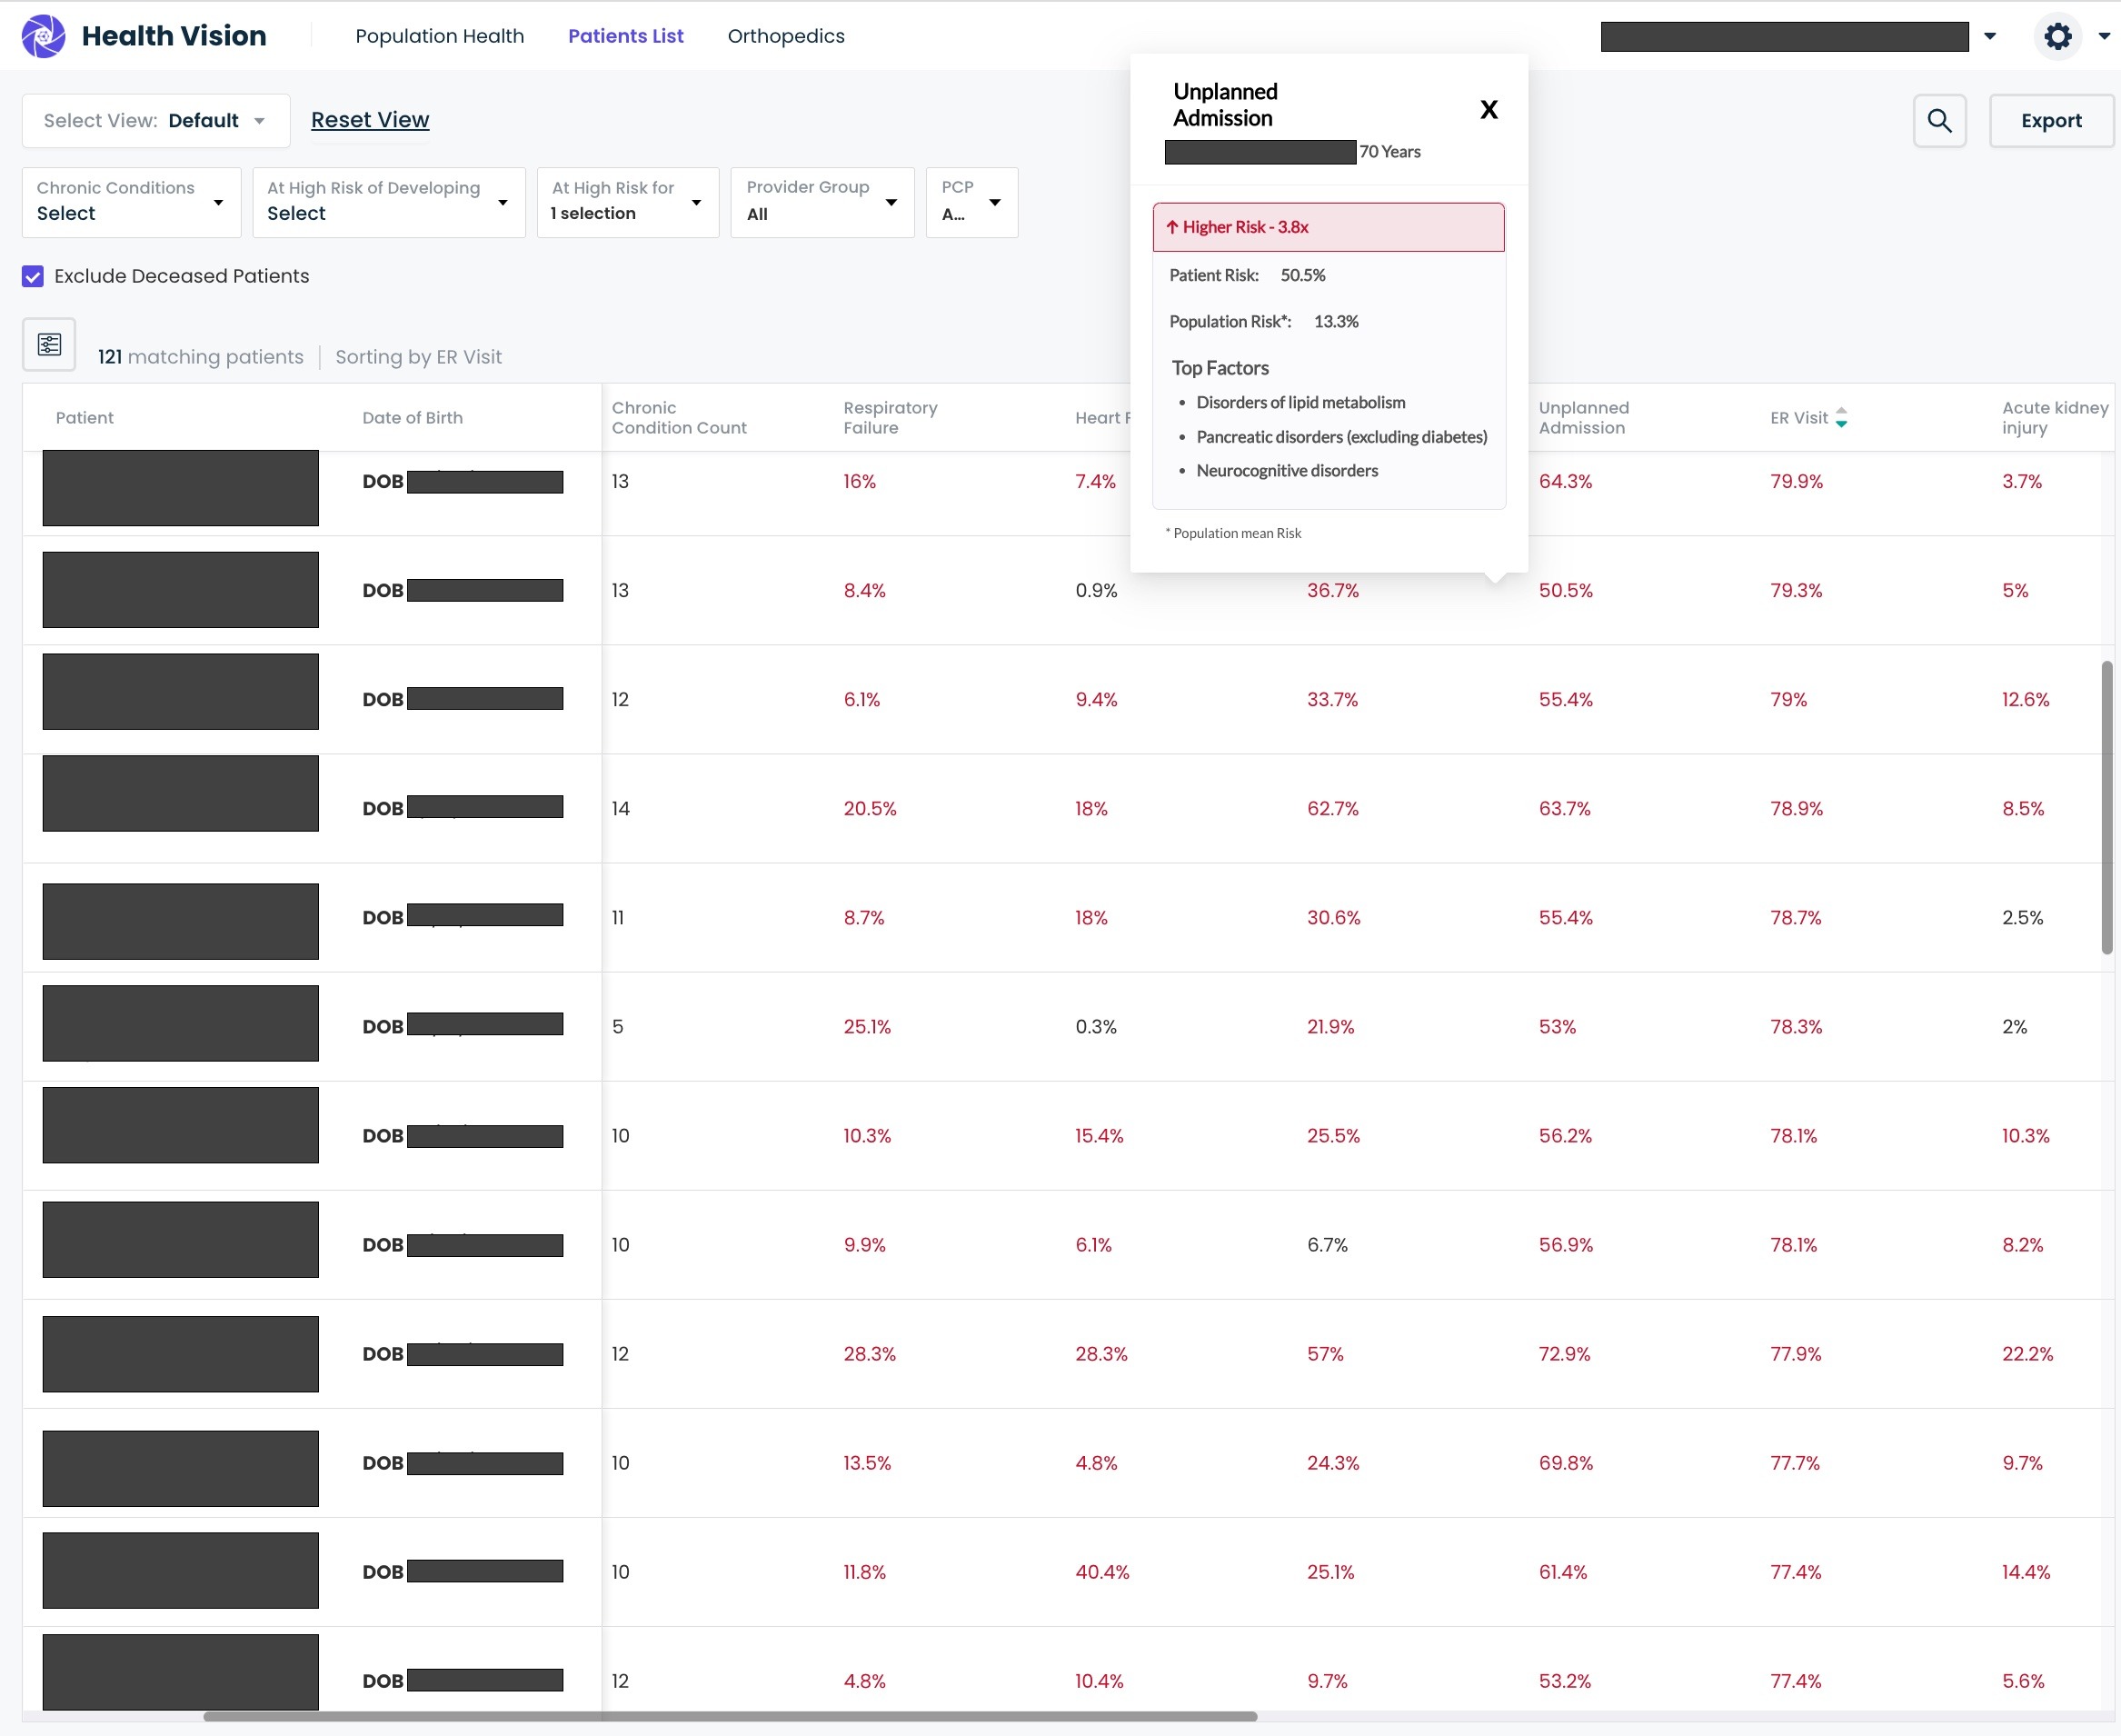This screenshot has height=1736, width=2121.
Task: Click the Unplanned Admission column header
Action: pos(1584,418)
